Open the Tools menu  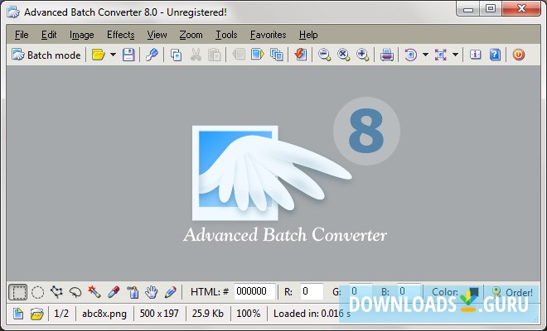[x=226, y=35]
